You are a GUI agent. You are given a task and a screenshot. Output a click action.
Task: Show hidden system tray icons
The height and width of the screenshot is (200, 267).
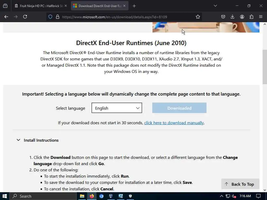pos(222,196)
